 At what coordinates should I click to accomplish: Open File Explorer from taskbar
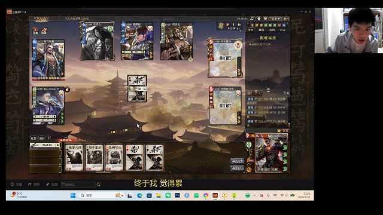point(158,195)
